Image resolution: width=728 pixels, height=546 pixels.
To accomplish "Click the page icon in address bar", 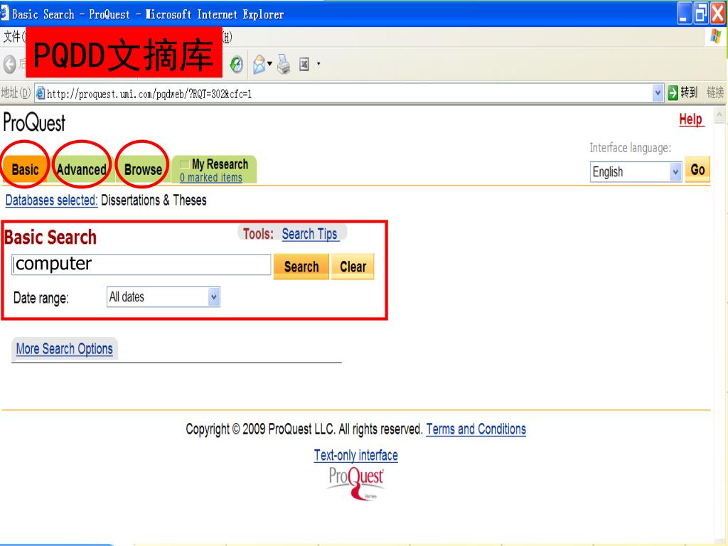I will [41, 93].
